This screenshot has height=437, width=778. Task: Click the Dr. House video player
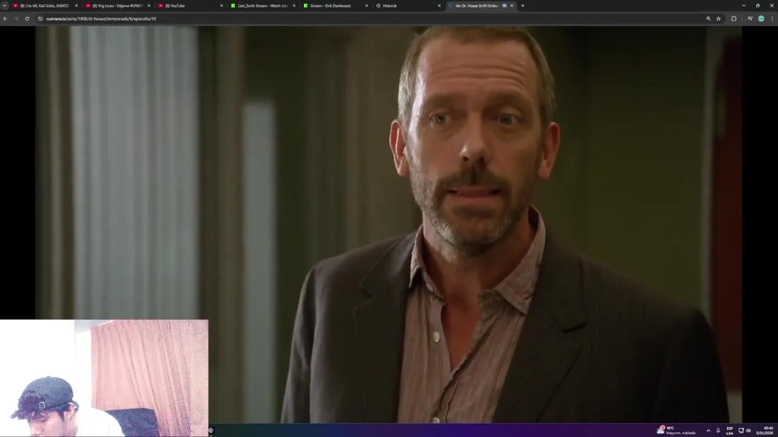click(x=389, y=225)
